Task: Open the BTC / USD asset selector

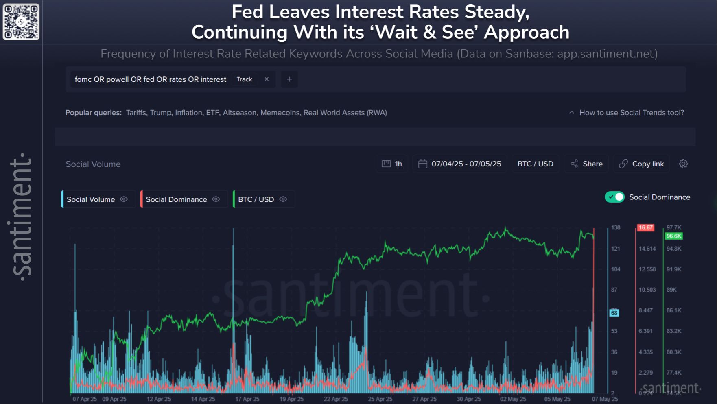Action: coord(535,164)
